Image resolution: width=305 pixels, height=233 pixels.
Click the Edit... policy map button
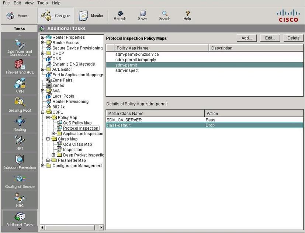pyautogui.click(x=270, y=38)
